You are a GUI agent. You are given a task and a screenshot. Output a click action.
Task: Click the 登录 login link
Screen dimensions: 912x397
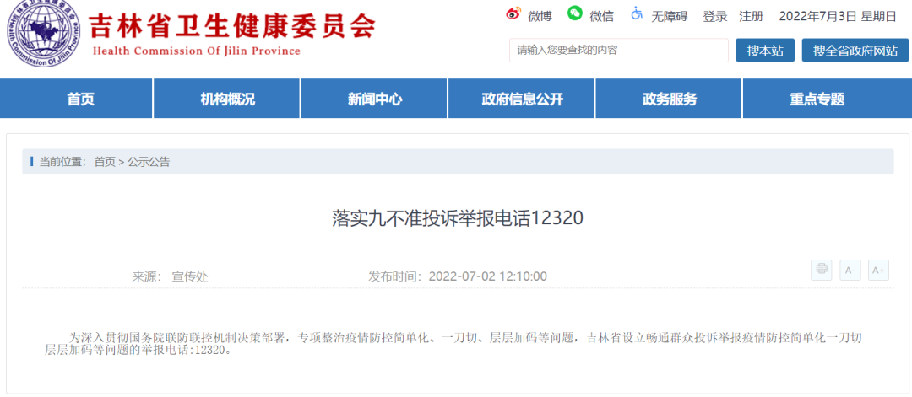tap(715, 16)
